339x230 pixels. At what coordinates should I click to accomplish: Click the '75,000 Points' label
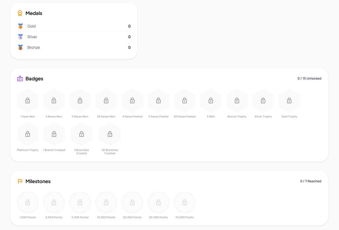click(185, 217)
